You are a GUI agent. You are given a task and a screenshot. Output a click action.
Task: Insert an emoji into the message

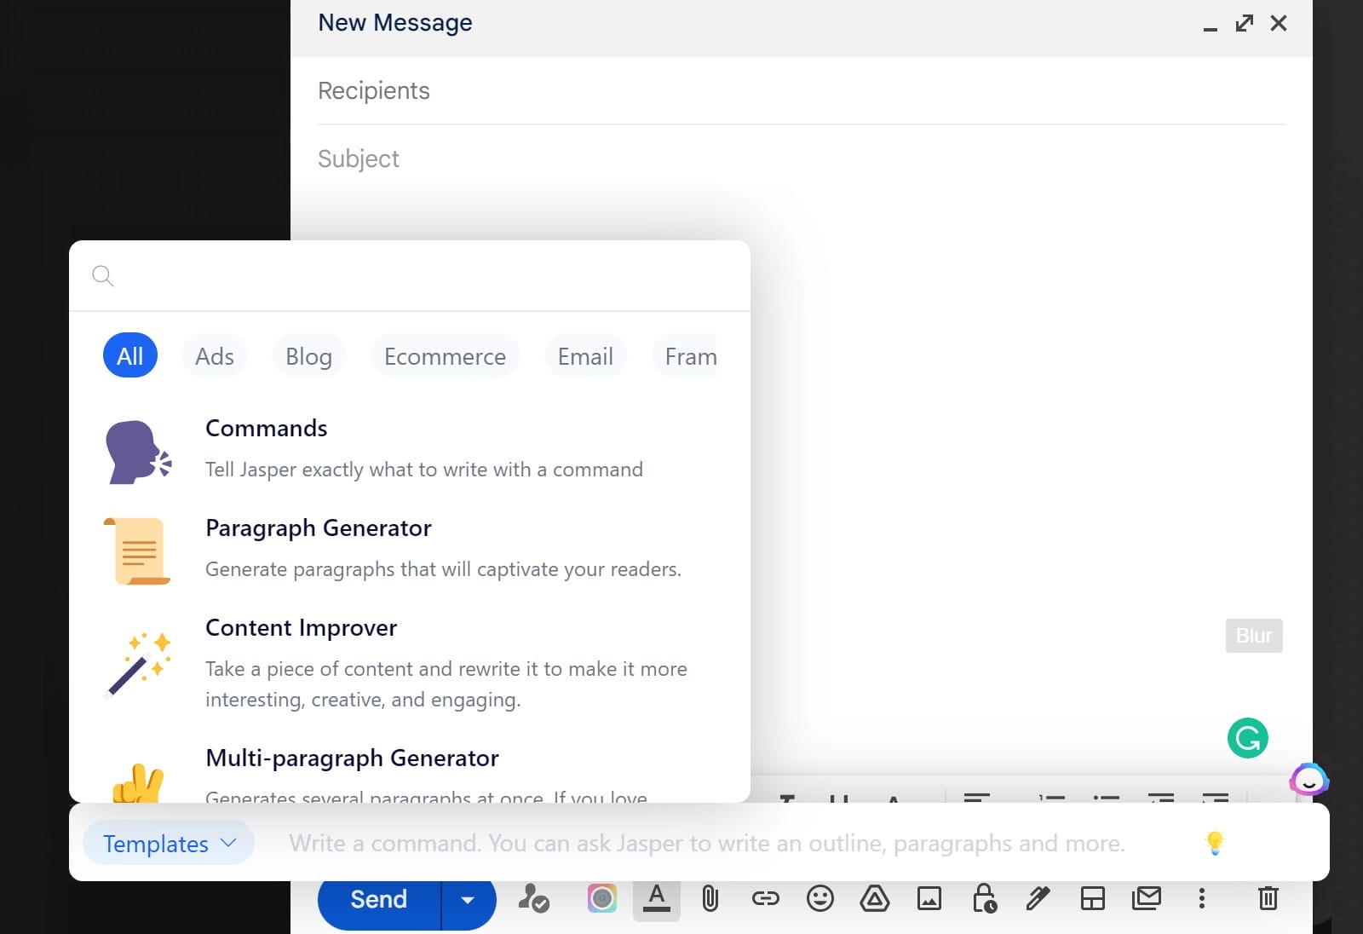(820, 898)
